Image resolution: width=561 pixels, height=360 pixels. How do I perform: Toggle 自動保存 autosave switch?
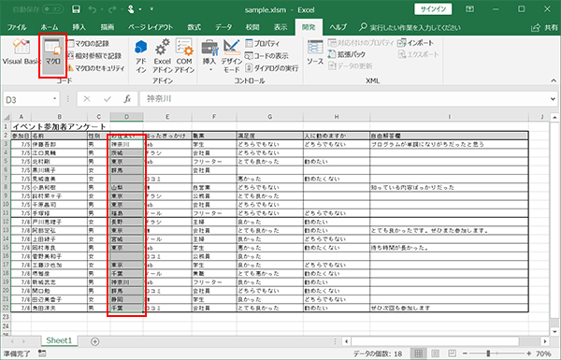(x=52, y=9)
